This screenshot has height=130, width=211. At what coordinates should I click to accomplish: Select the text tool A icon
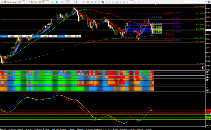point(95,2)
